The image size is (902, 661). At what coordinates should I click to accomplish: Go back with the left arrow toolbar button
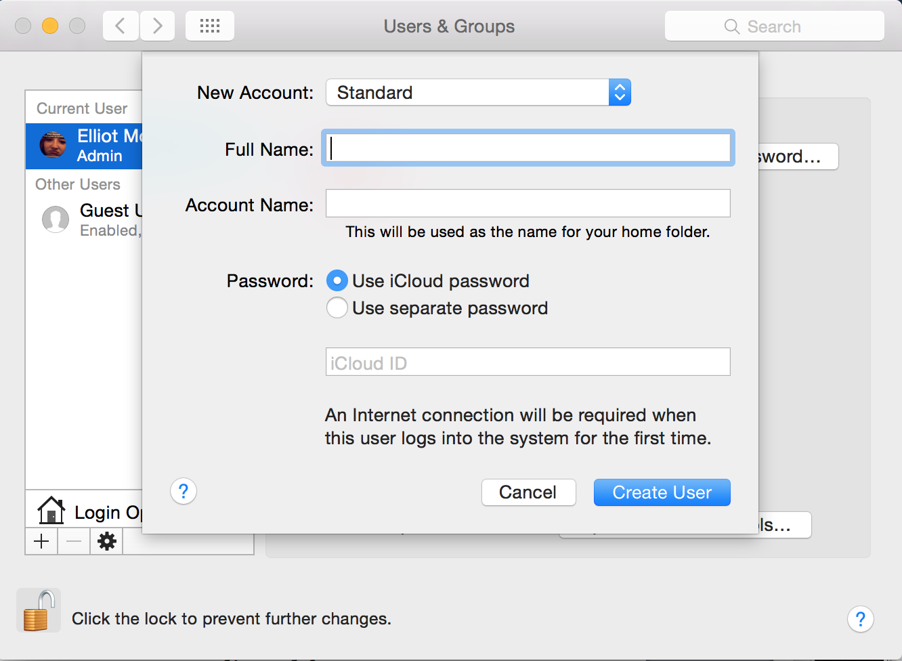(121, 26)
